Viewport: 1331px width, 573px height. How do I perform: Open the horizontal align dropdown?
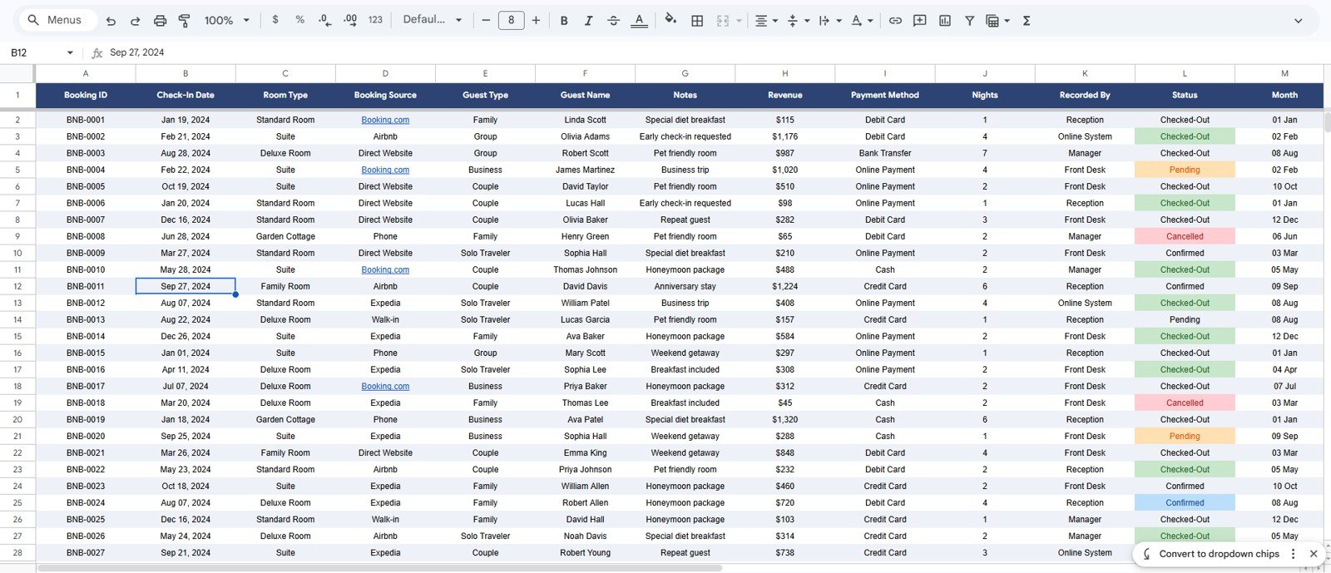(x=766, y=21)
